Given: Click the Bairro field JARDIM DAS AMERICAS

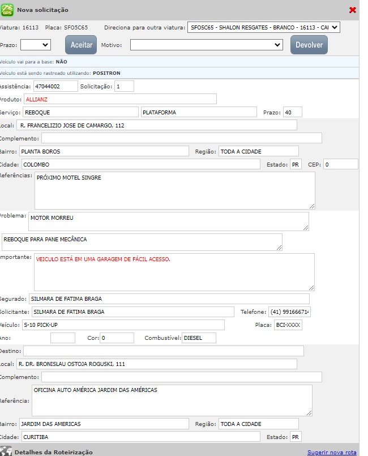Looking at the screenshot, I should (104, 424).
